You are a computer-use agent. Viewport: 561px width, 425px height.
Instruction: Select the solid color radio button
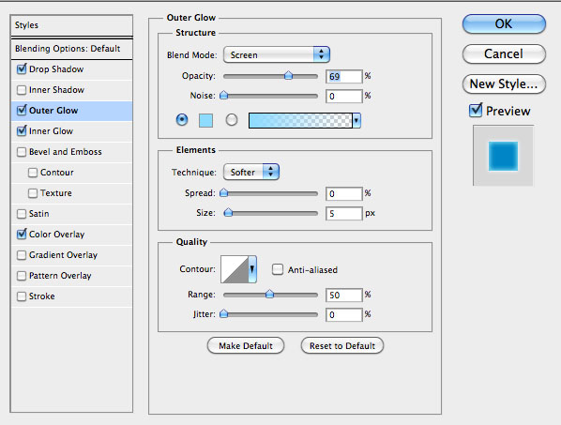tap(182, 120)
